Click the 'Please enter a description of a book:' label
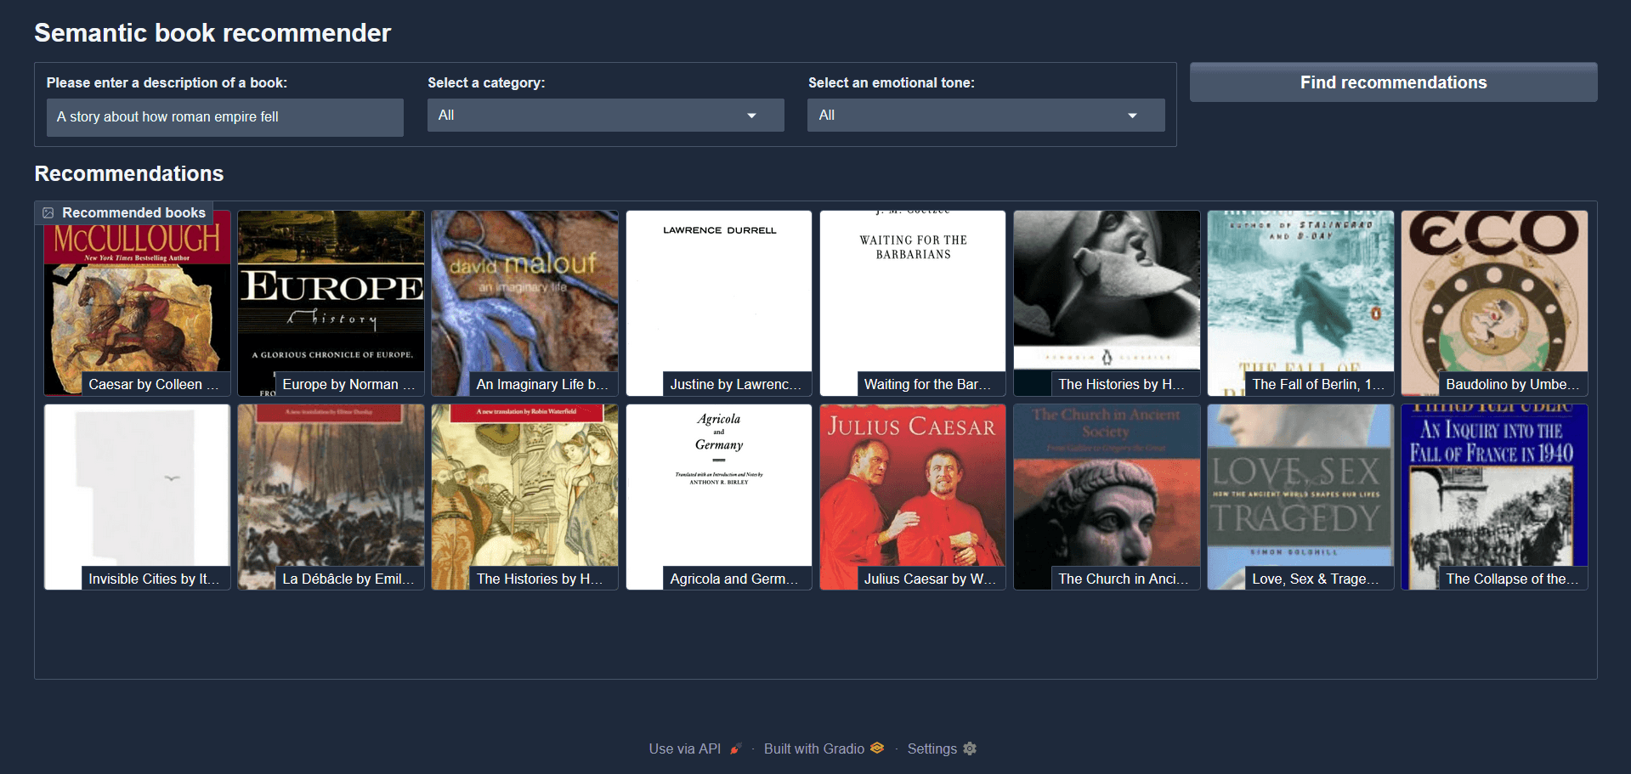 pyautogui.click(x=167, y=82)
